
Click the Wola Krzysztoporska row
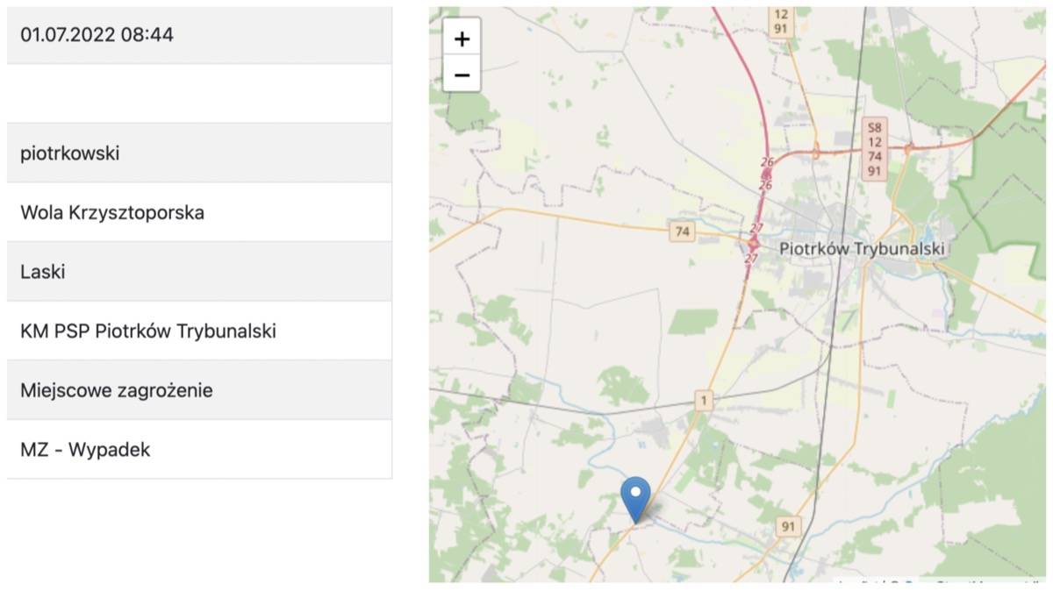tap(199, 212)
